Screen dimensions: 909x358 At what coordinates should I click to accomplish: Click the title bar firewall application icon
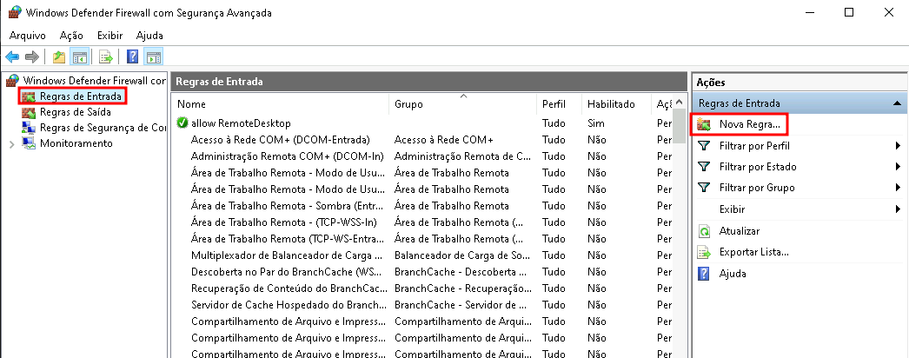pyautogui.click(x=15, y=12)
